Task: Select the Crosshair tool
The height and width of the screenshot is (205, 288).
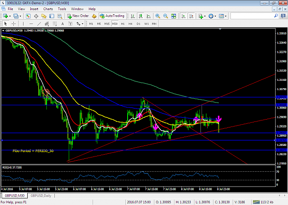Action: [x=13, y=24]
